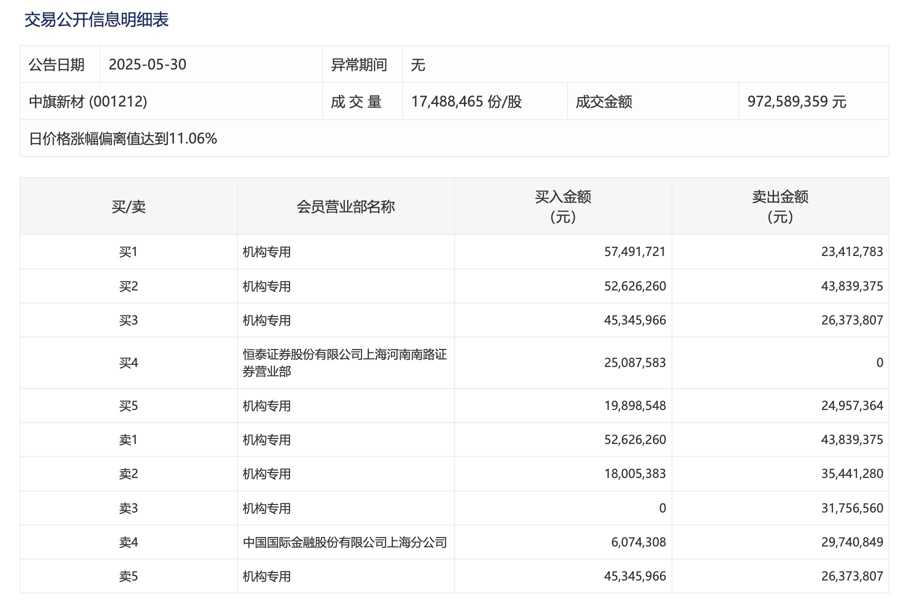Viewport: 898px width, 605px height.
Task: Click the 日价格涨幅偏离值达到11.06% reason row
Action: pyautogui.click(x=123, y=138)
